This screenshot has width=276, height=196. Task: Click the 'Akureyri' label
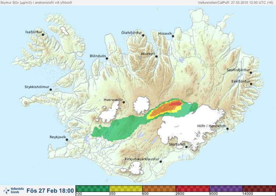click(148, 54)
